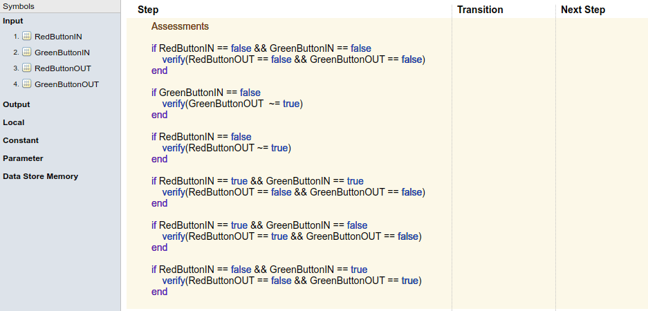Image resolution: width=648 pixels, height=311 pixels.
Task: Click the Symbols panel header
Action: click(x=19, y=6)
